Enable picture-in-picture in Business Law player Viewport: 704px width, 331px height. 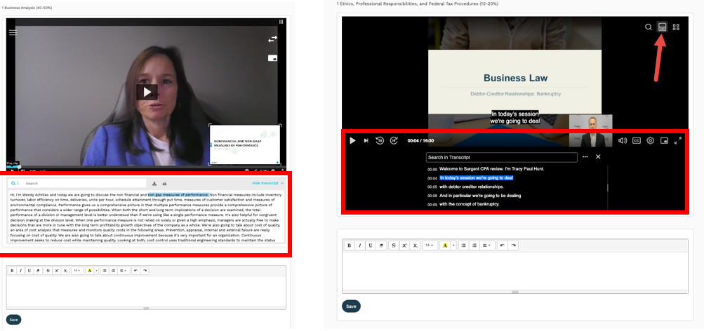[665, 140]
